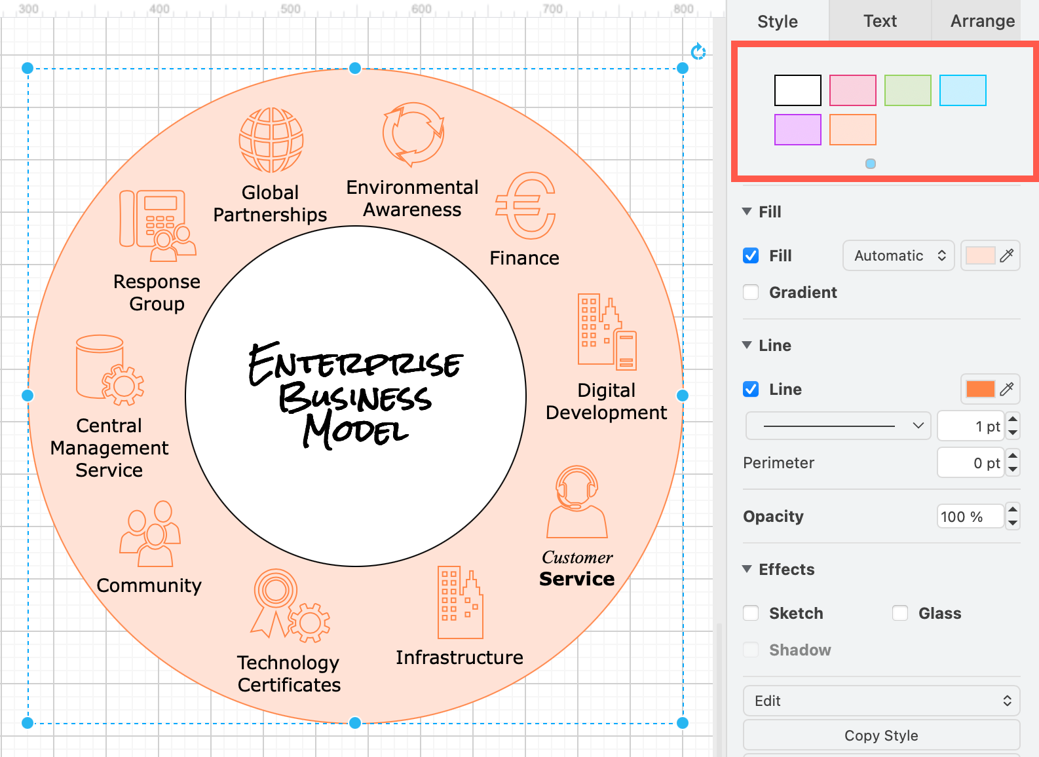Screen dimensions: 1039x757
Task: Click the line color eyedropper icon
Action: point(1007,389)
